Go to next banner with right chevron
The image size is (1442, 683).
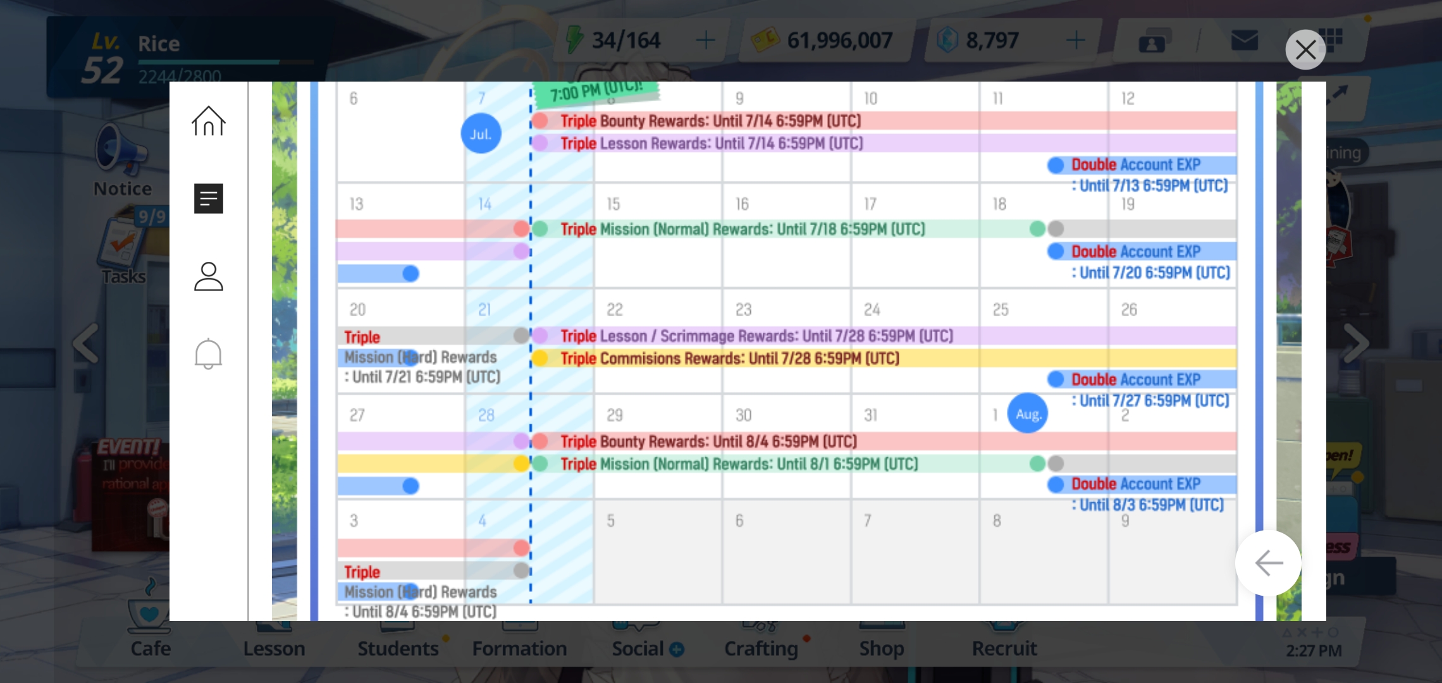click(1355, 343)
